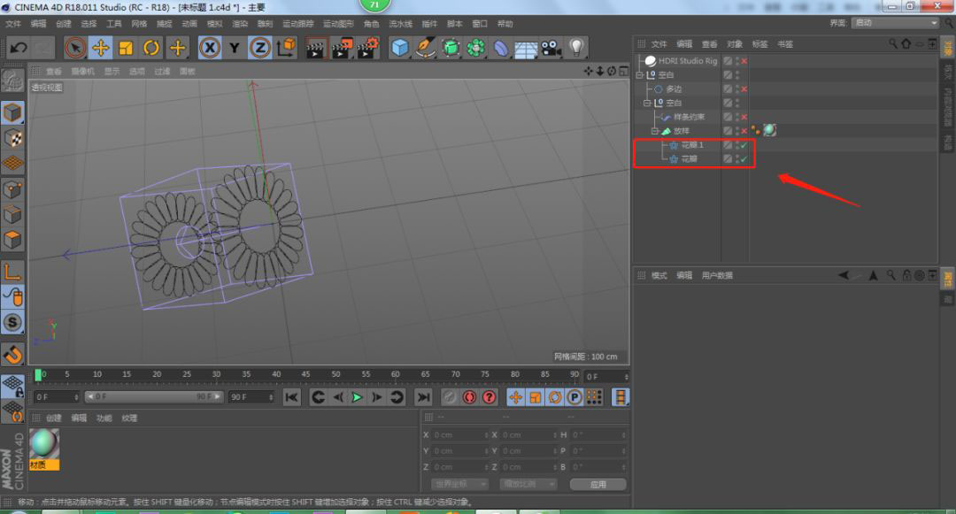Toggle Enable Snap magnet icon

pos(12,354)
